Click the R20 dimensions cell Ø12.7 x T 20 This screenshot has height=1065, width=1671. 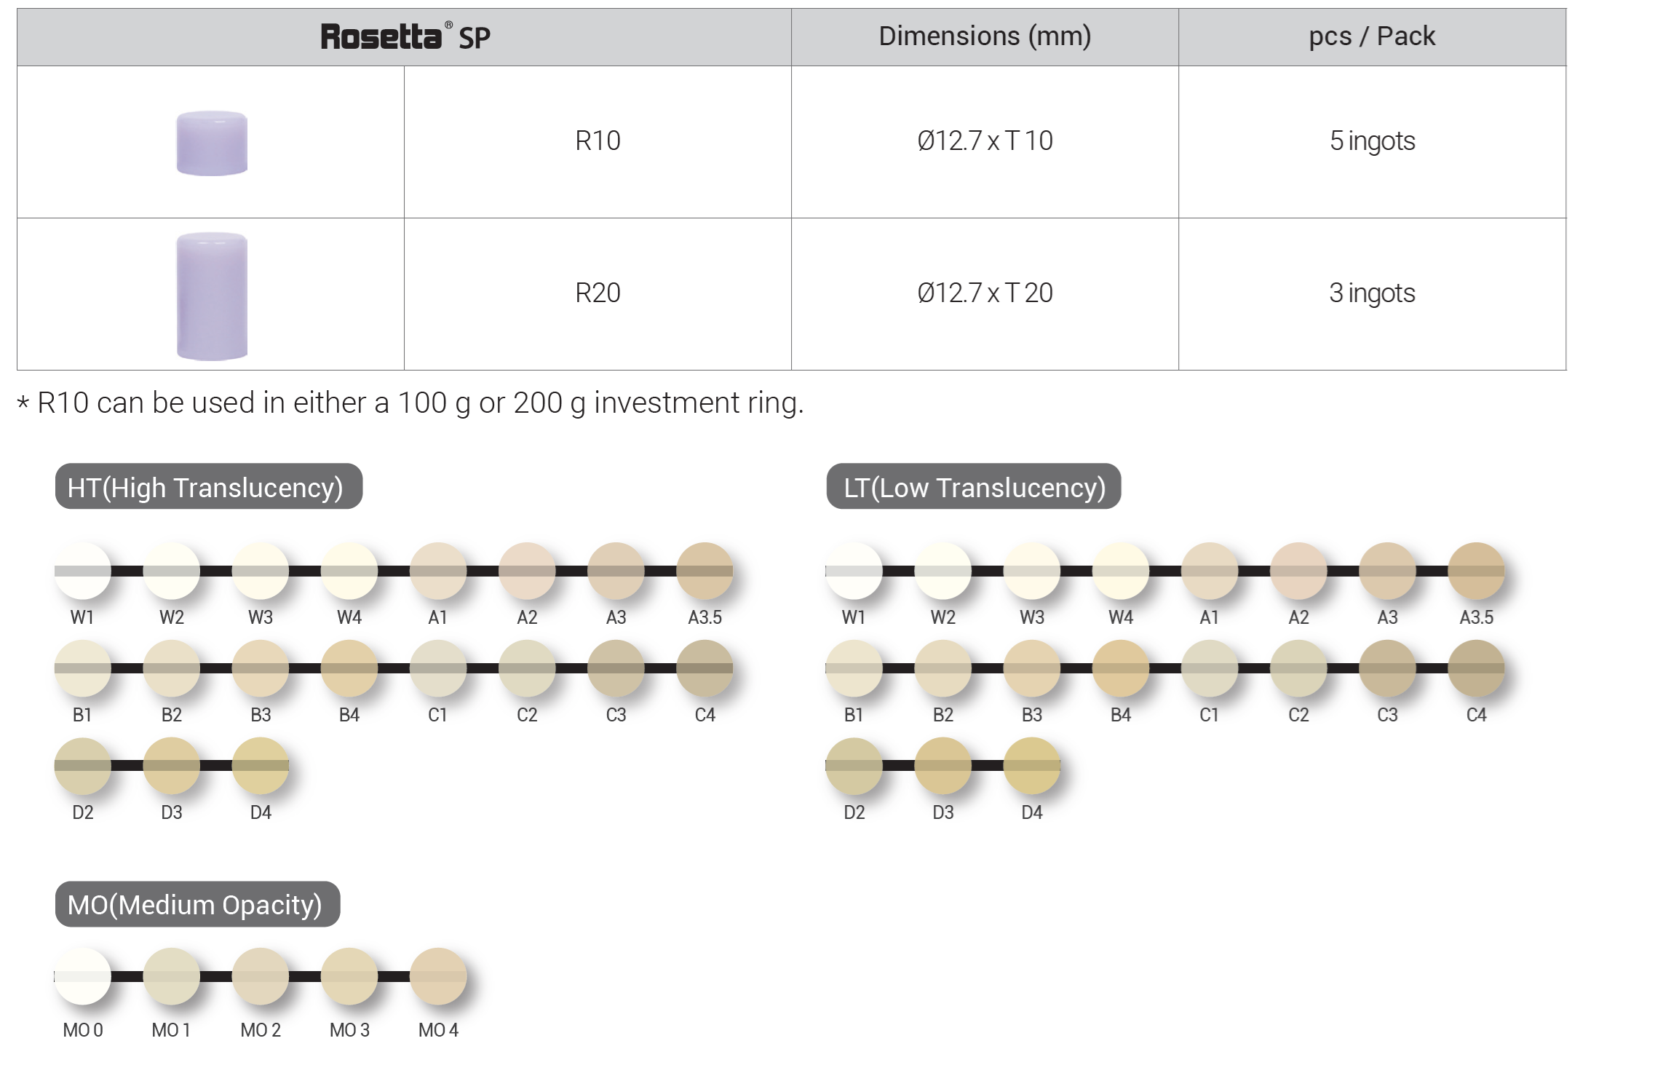pos(985,293)
